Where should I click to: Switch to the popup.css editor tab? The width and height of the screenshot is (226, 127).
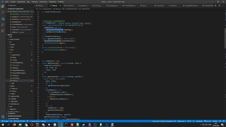[x=84, y=6]
